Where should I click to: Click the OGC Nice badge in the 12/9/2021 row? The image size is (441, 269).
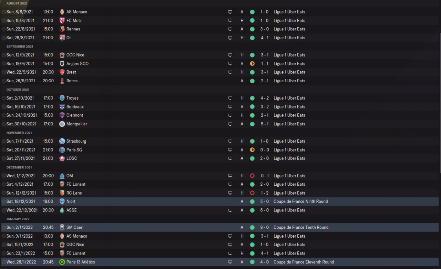62,55
